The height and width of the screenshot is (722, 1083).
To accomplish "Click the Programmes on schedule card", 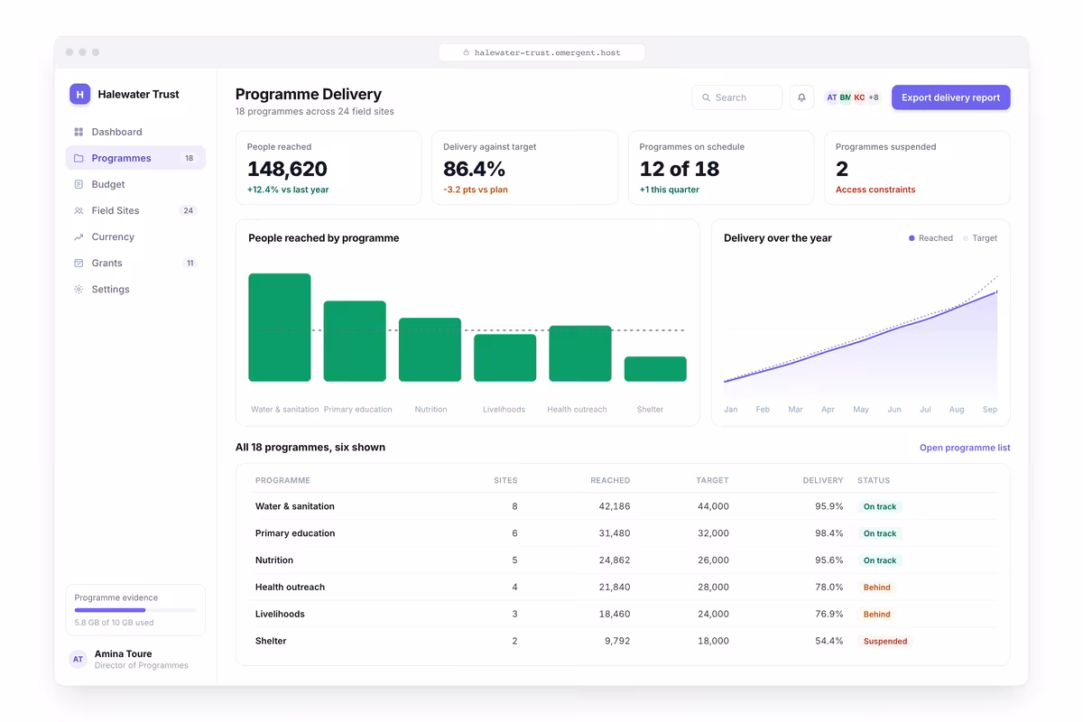I will coord(721,168).
